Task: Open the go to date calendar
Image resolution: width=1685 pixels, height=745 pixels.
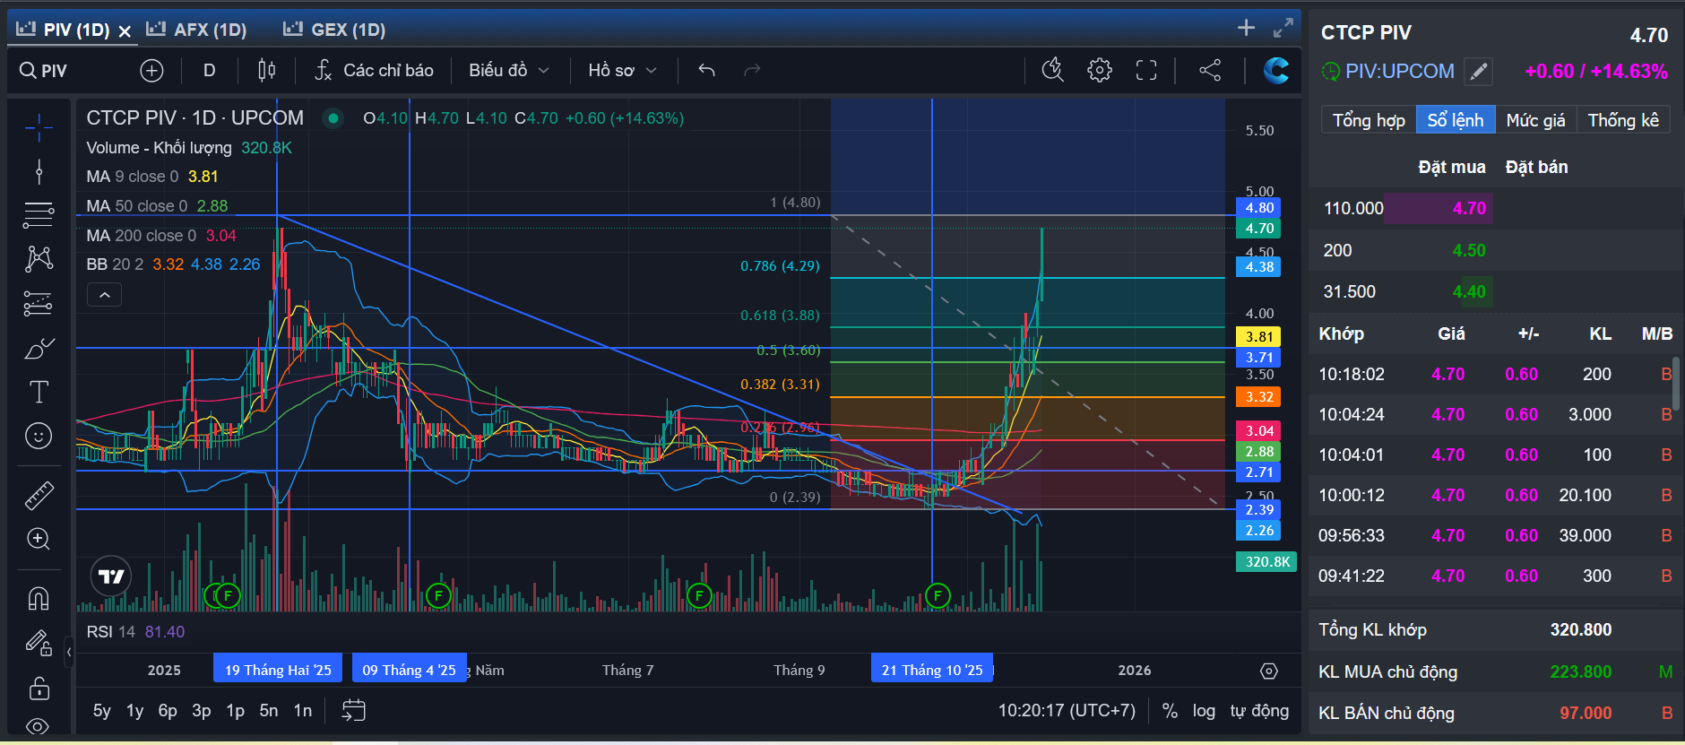Action: coord(354,711)
